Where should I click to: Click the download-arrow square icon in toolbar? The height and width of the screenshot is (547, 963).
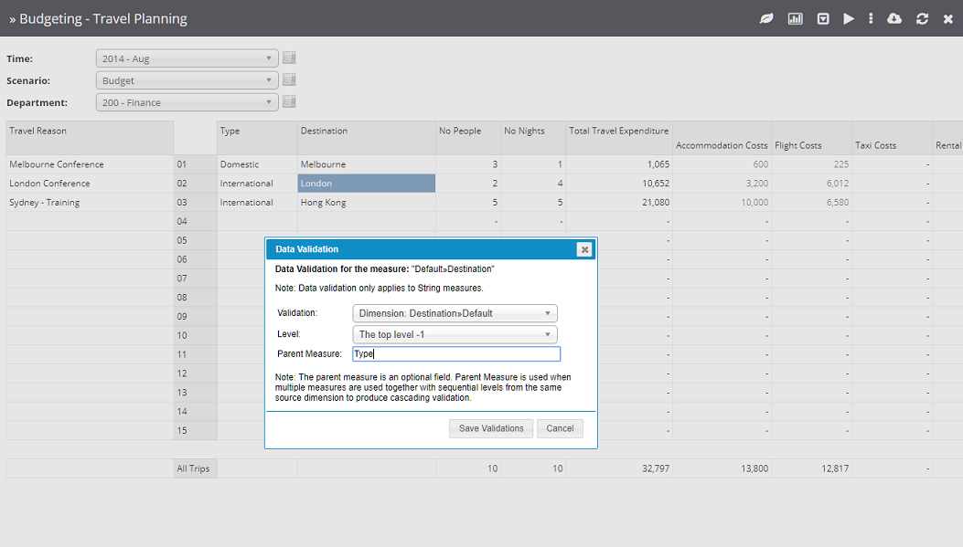click(x=820, y=18)
